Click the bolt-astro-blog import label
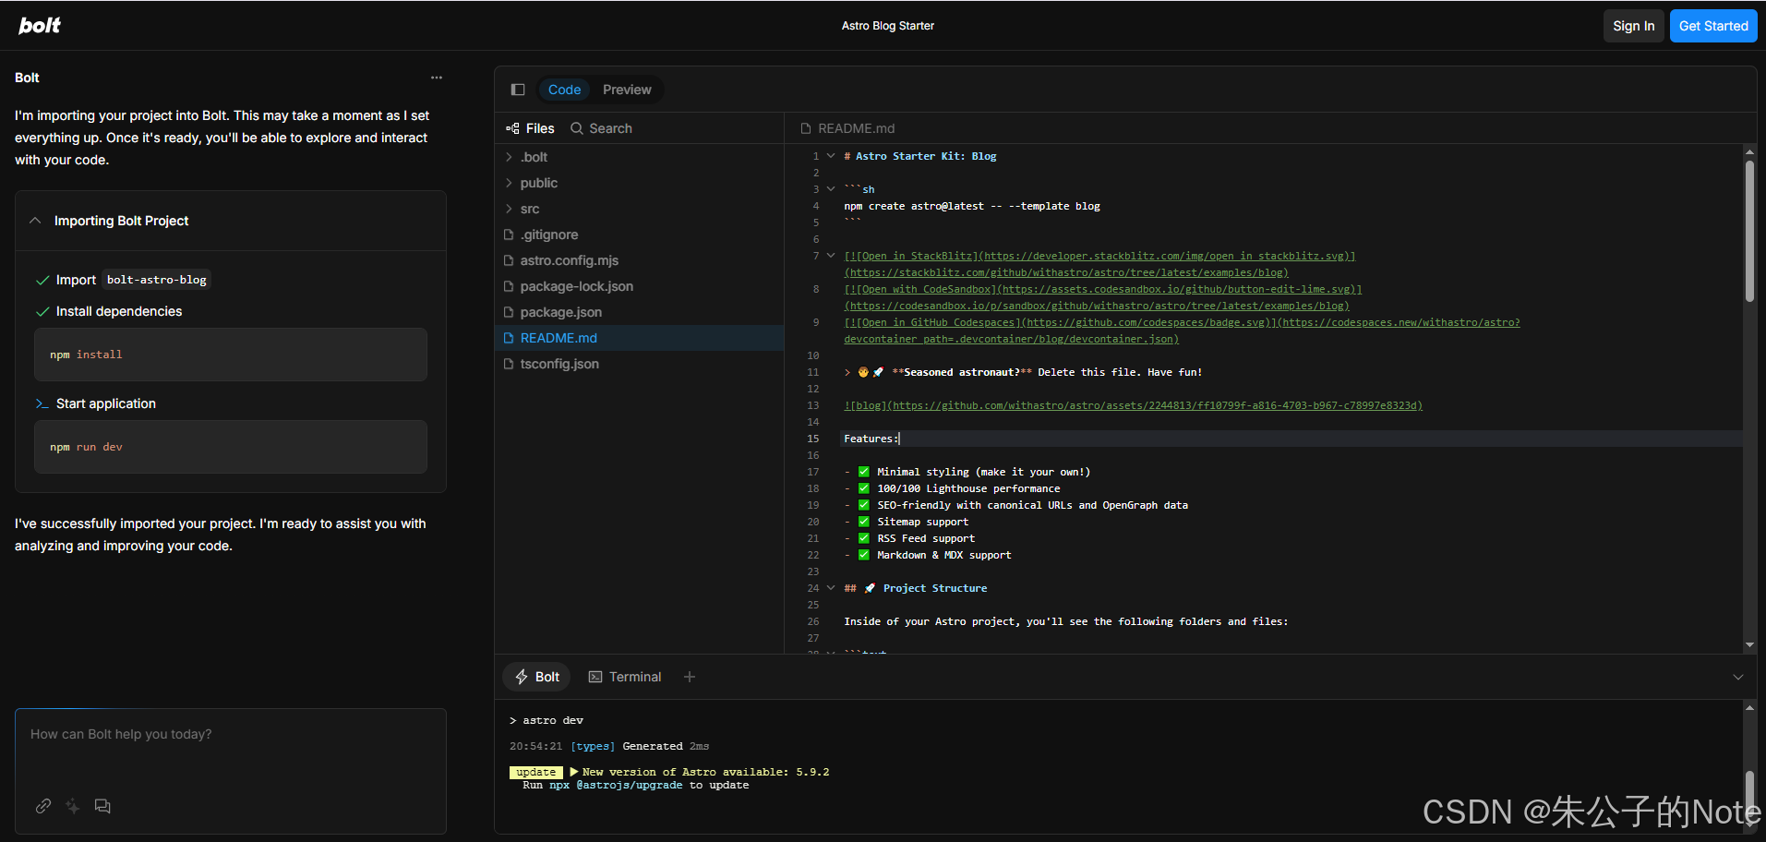1766x842 pixels. (x=156, y=280)
